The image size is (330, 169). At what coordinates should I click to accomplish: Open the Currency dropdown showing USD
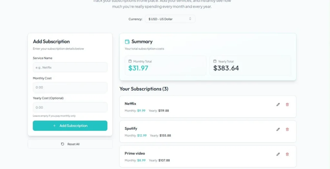point(170,19)
